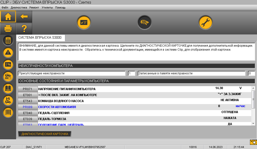Open the barcode sidebar icon
The width and height of the screenshot is (257, 149).
(x=8, y=113)
